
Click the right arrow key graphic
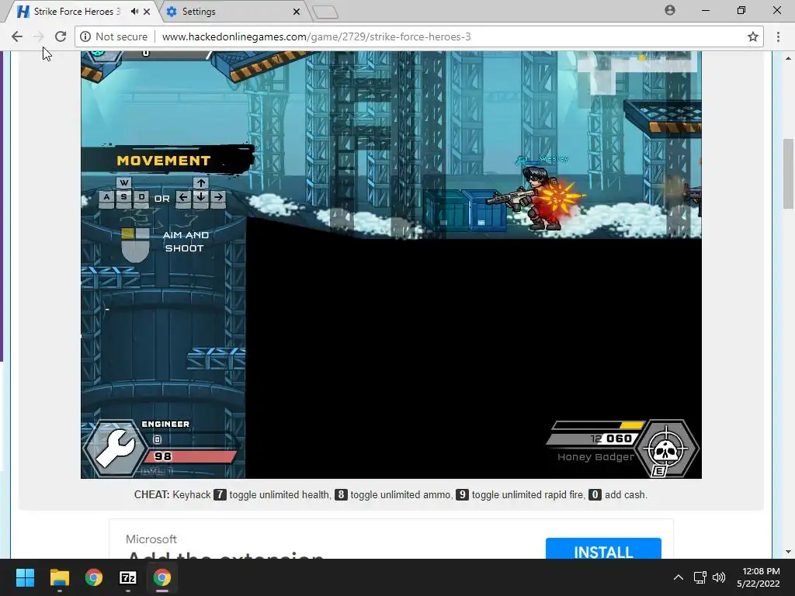point(218,197)
